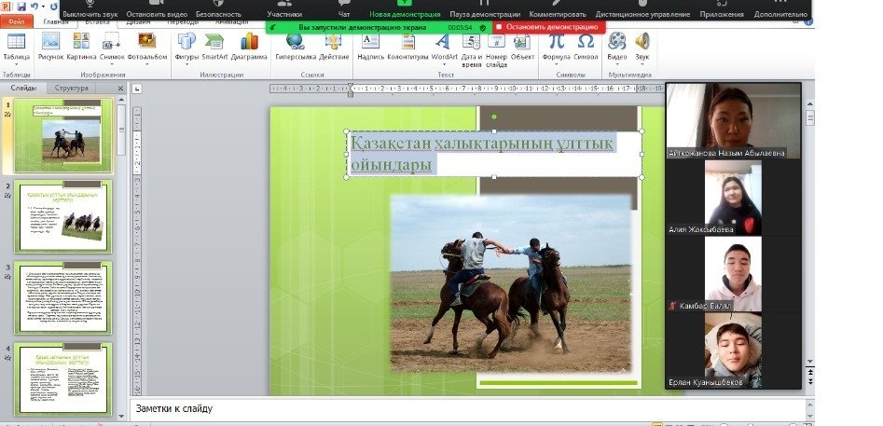Image resolution: width=883 pixels, height=426 pixels.
Task: Expand the Звук dropdown arrow
Action: pyautogui.click(x=642, y=64)
